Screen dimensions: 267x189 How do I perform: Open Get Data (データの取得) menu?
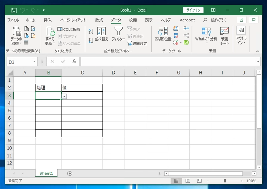click(x=17, y=36)
